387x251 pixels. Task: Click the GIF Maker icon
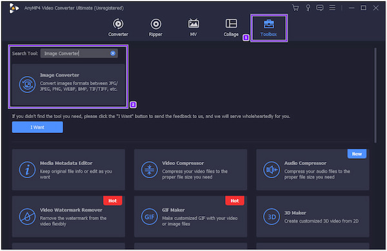150,217
